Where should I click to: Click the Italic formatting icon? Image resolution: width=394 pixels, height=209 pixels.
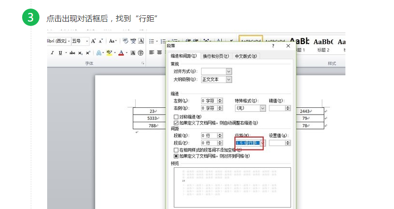[51, 53]
